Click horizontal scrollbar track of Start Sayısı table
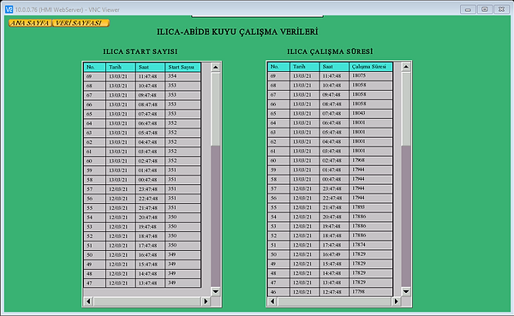Image resolution: width=514 pixels, height=316 pixels. coord(146,301)
